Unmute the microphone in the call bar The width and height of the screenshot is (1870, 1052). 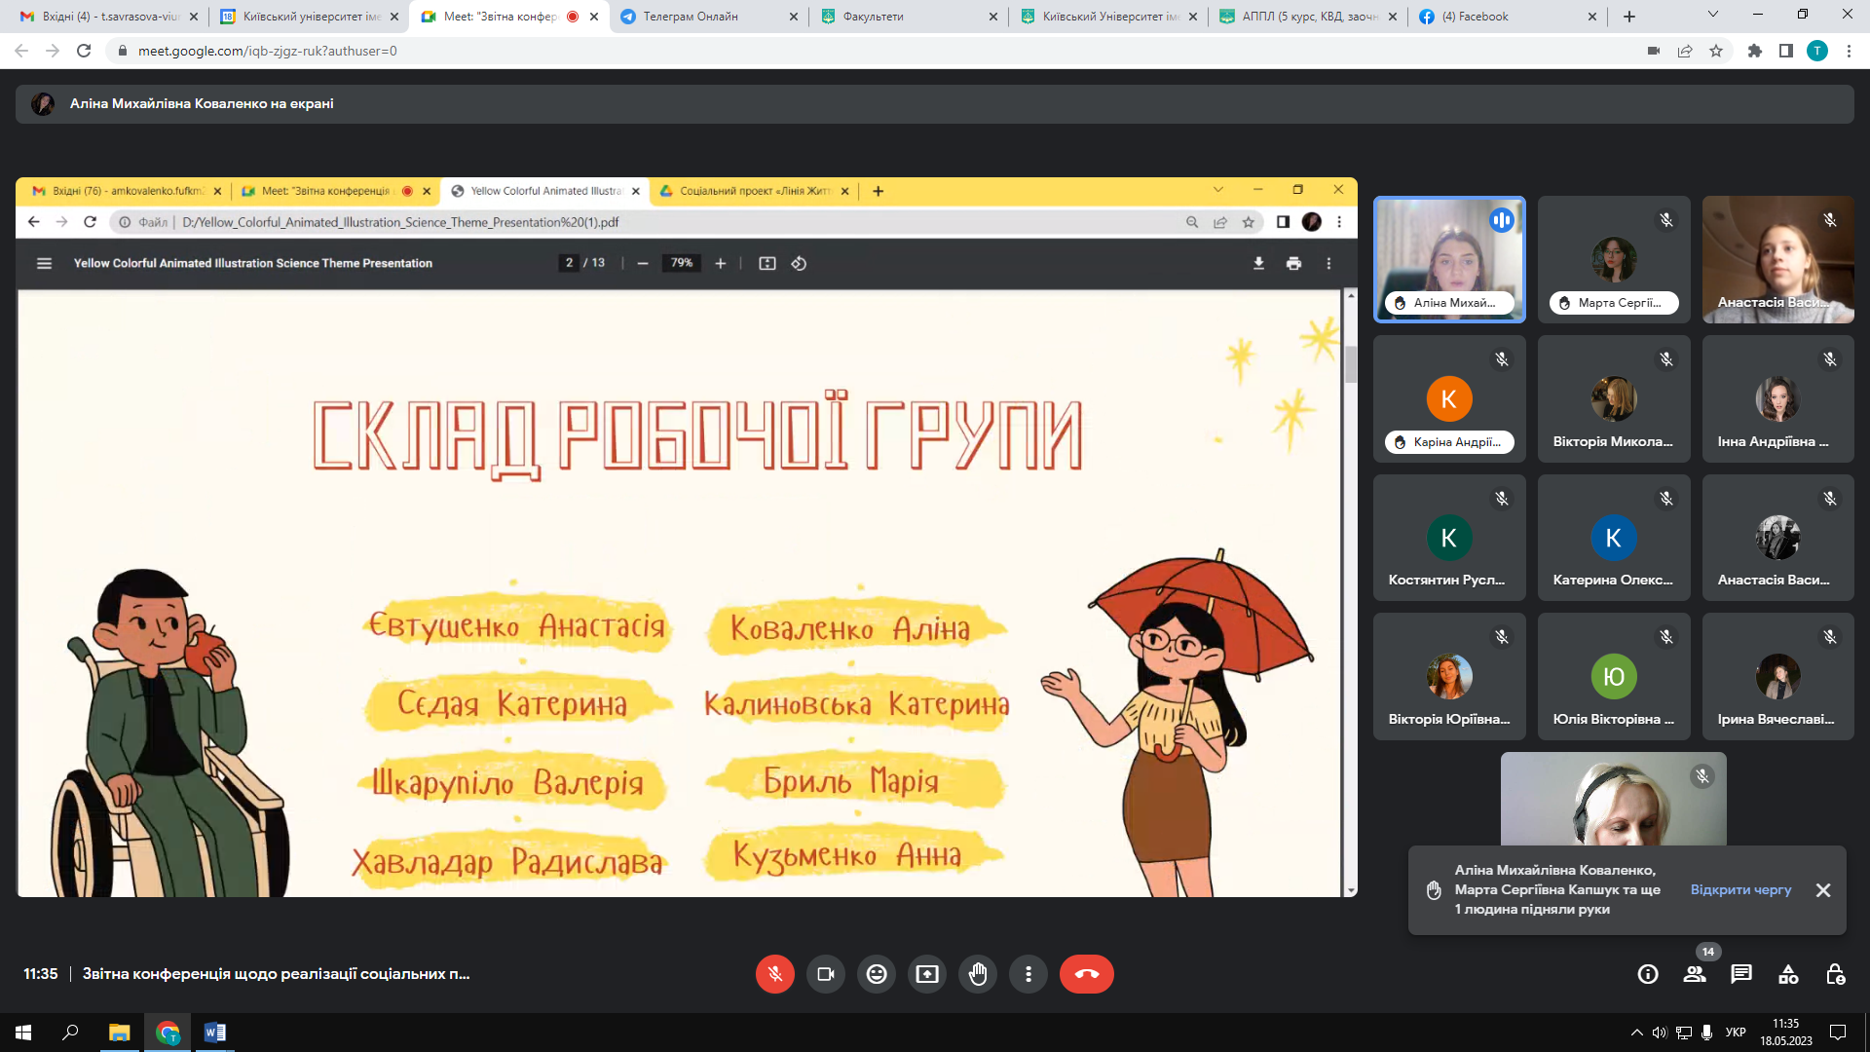pos(775,974)
